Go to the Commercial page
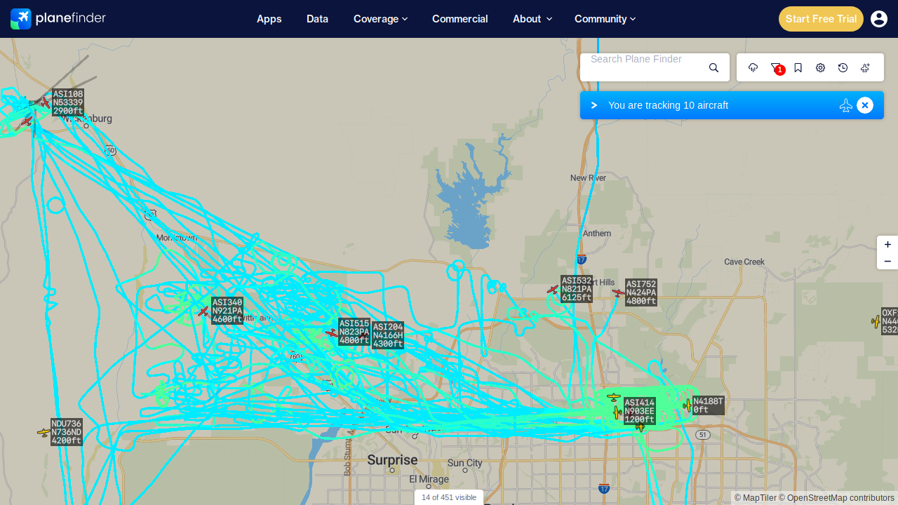This screenshot has height=505, width=898. pos(460,19)
